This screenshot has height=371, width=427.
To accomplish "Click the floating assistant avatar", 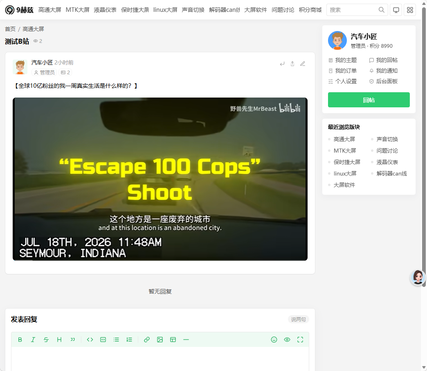I will 418,277.
